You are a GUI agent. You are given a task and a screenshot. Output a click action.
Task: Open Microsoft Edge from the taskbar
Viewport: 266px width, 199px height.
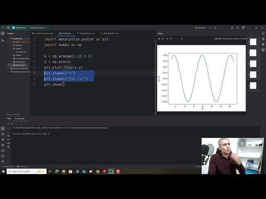[x=57, y=171]
